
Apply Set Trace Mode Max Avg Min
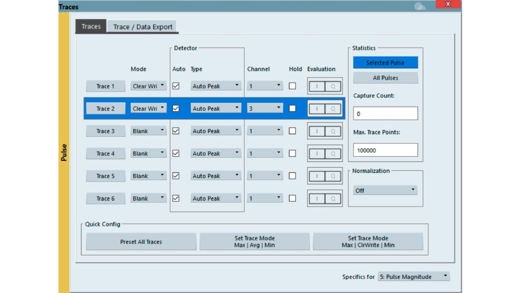[254, 241]
